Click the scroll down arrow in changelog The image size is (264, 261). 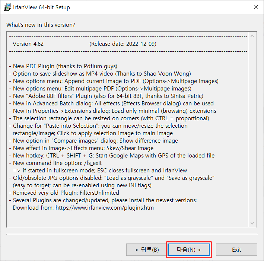point(252,223)
